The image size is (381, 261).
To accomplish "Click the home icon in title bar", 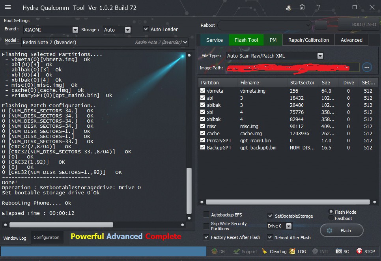I will coord(302,7).
